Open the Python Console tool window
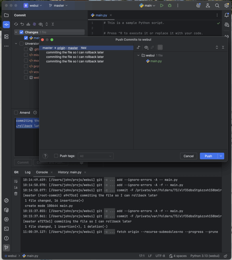 (x=6, y=201)
